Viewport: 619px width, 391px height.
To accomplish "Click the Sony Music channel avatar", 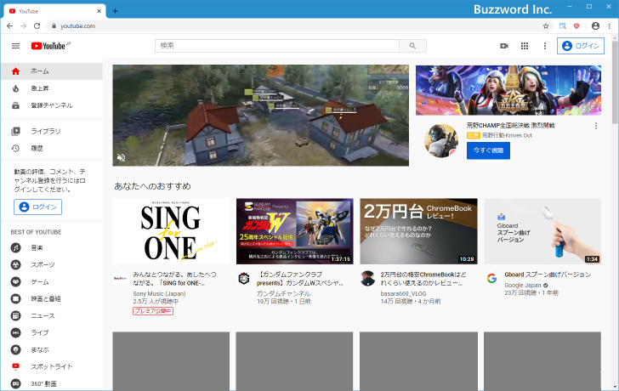I will (x=120, y=279).
